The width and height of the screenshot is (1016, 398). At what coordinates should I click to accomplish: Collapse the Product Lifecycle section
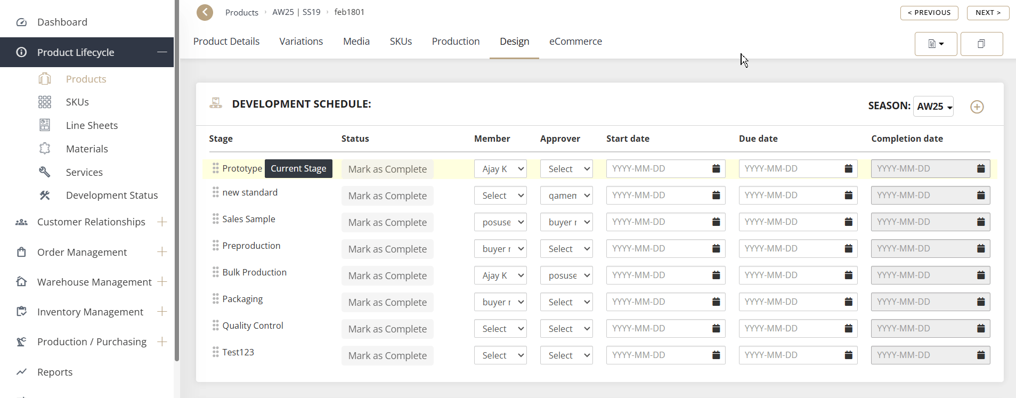[x=162, y=52]
